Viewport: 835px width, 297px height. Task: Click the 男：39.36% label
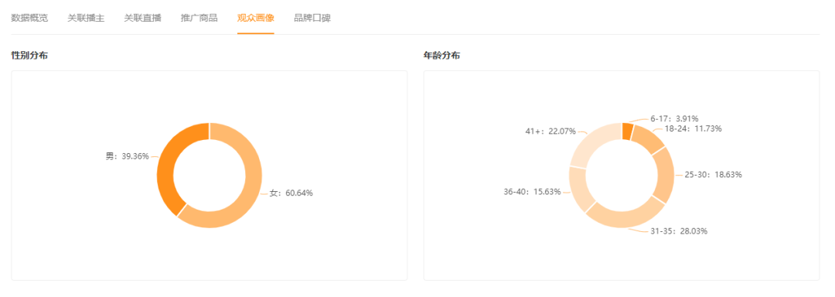[128, 156]
